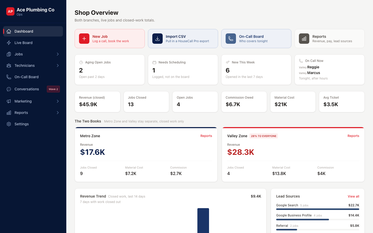Image resolution: width=373 pixels, height=233 pixels.
Task: Open Metro Zone Reports link
Action: point(206,136)
